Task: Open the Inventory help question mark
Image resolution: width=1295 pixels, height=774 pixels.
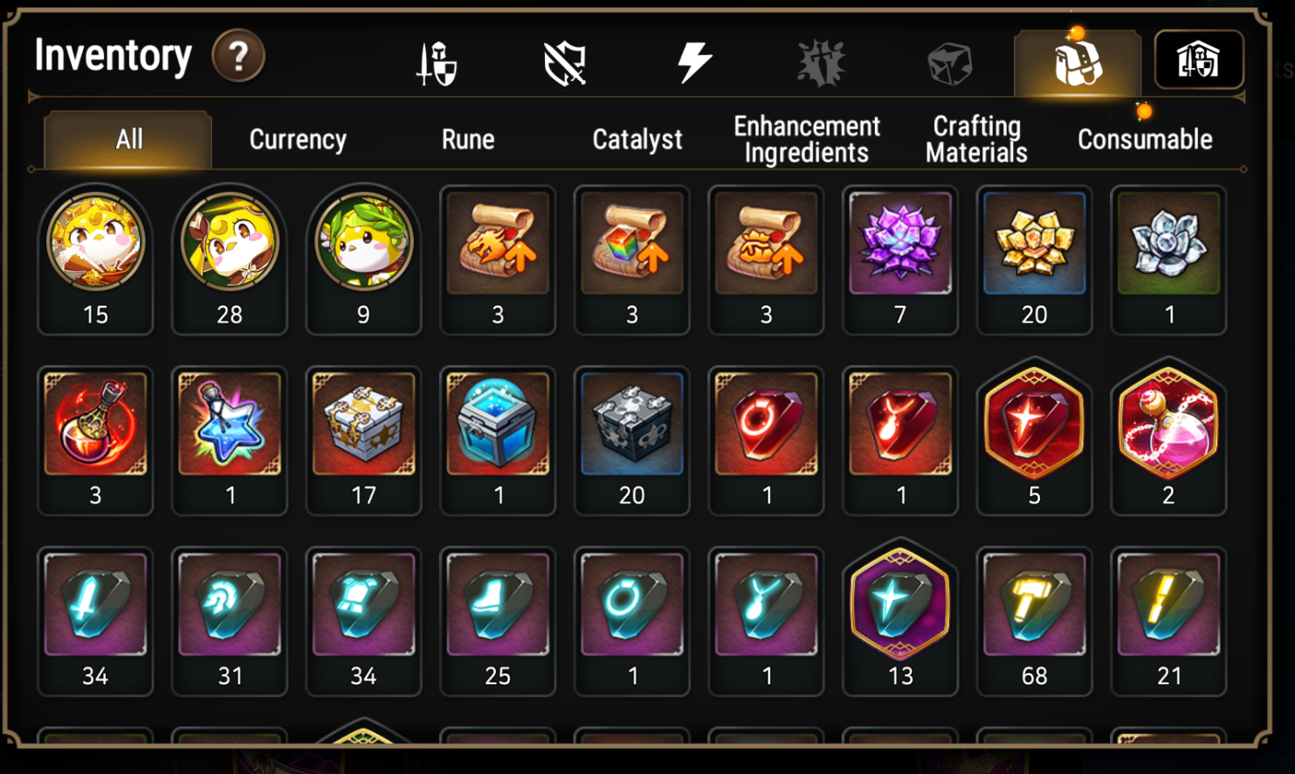Action: pyautogui.click(x=238, y=57)
